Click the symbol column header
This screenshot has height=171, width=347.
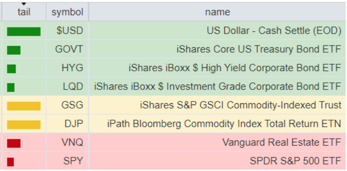point(67,12)
